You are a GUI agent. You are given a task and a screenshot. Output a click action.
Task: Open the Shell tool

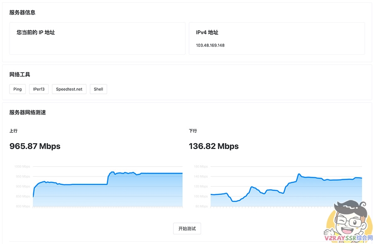tap(98, 89)
